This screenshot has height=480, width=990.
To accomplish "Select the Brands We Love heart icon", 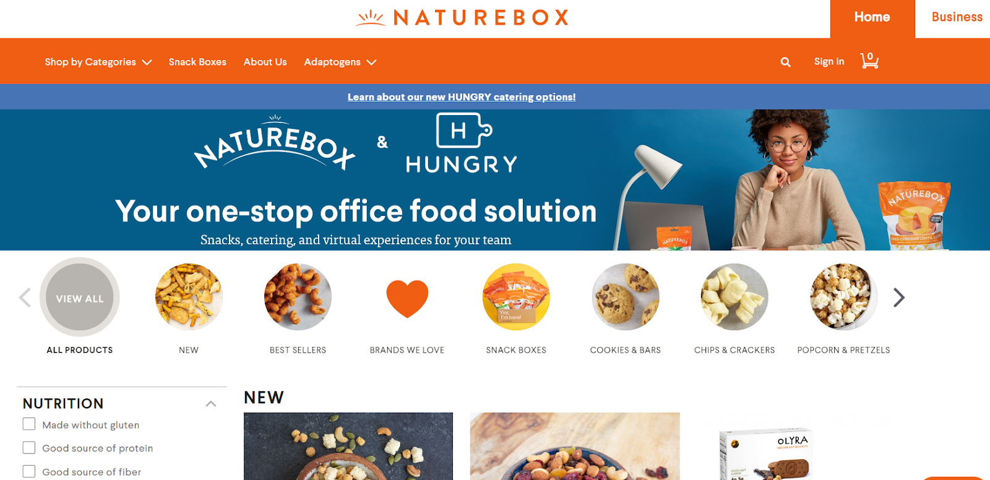I will click(x=407, y=298).
